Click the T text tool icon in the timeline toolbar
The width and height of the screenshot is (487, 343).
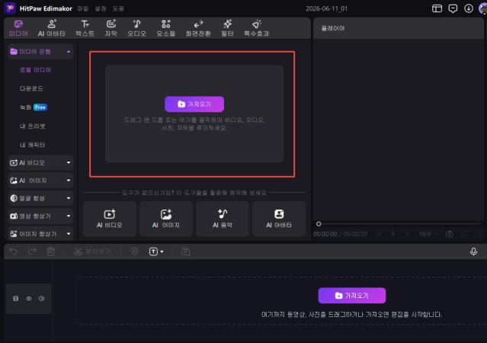[x=153, y=252]
